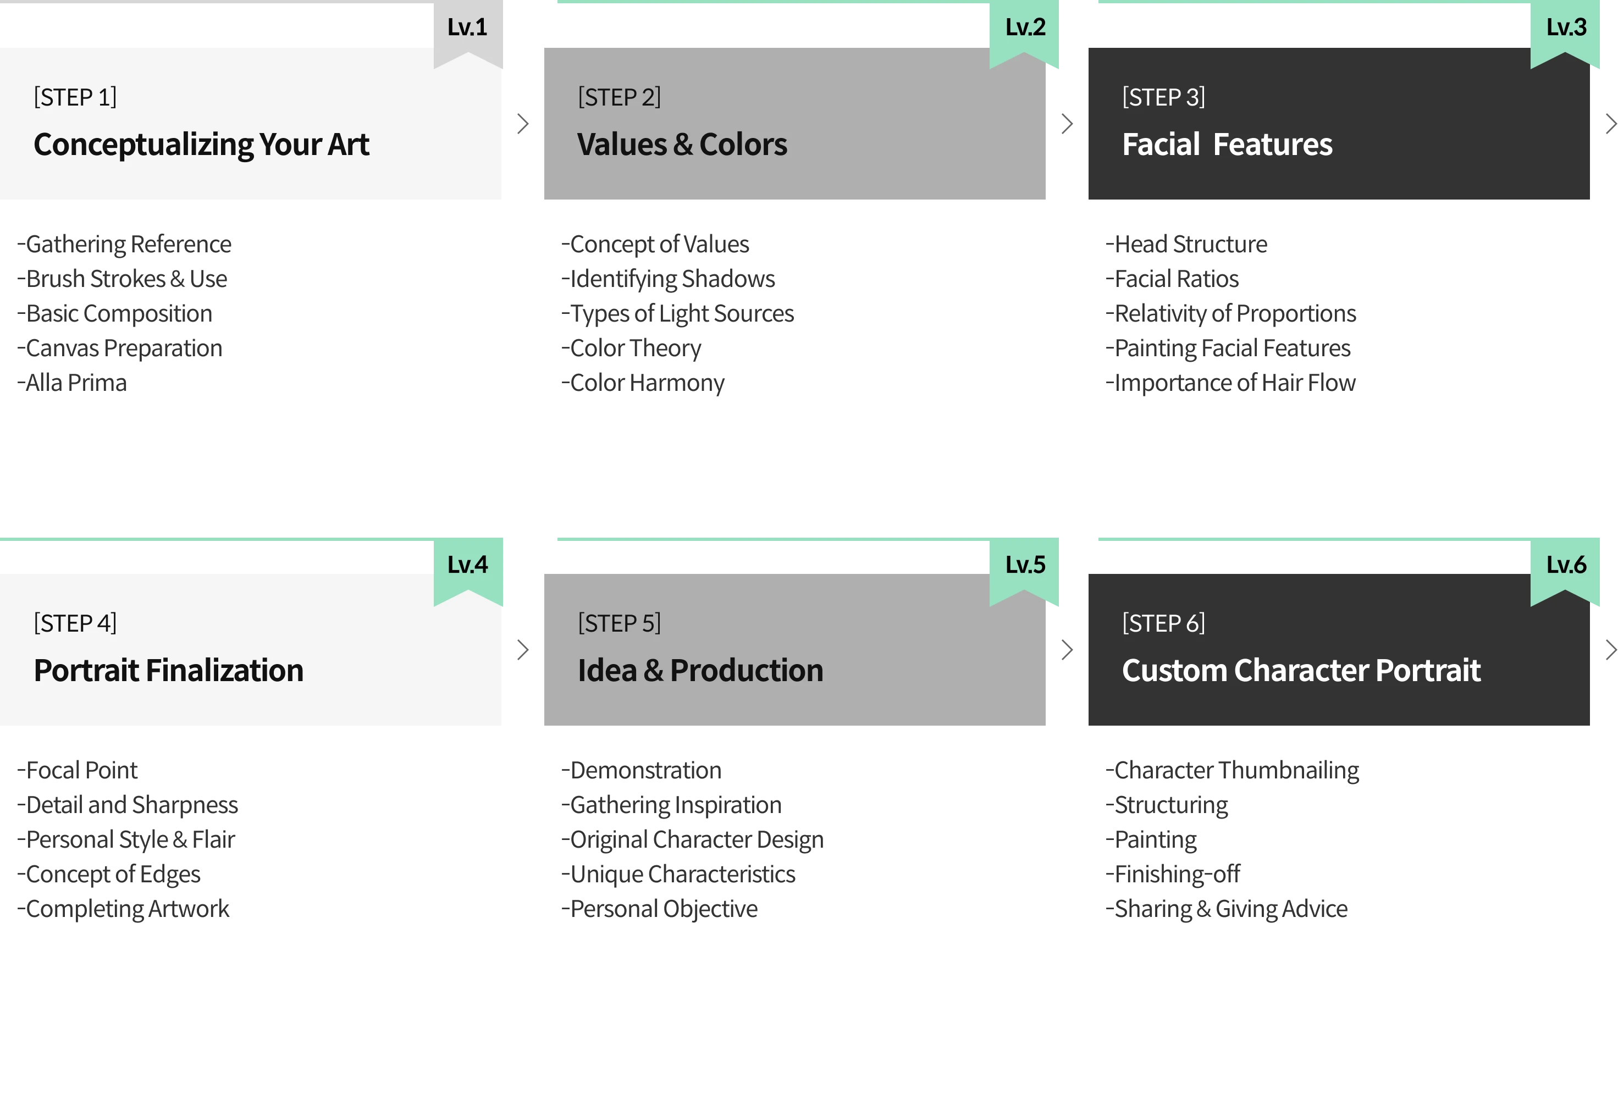Select the Facial Features step header
1618x1100 pixels.
(1339, 124)
